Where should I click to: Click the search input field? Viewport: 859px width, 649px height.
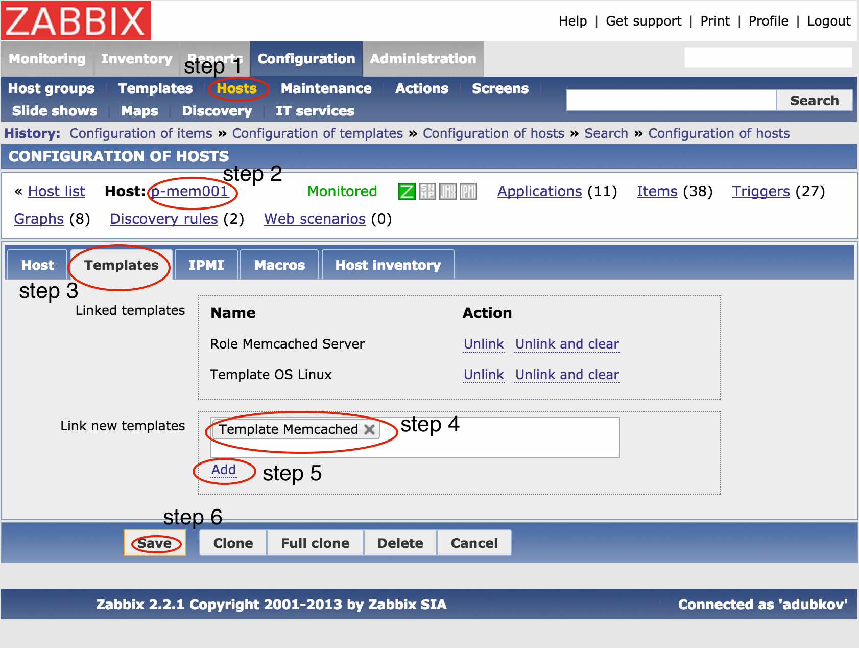click(671, 100)
